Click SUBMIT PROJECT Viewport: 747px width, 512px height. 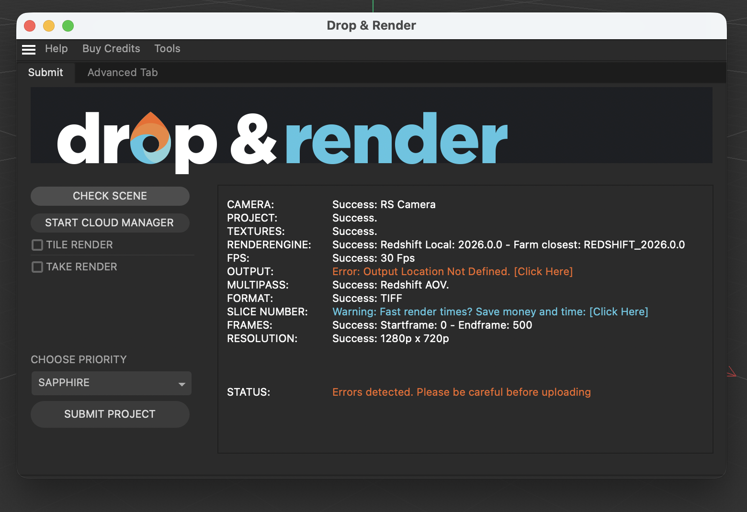[110, 414]
